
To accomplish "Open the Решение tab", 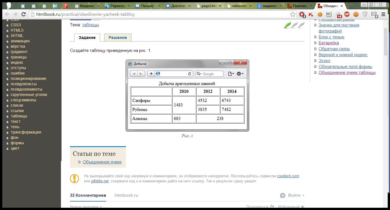I will [x=118, y=38].
